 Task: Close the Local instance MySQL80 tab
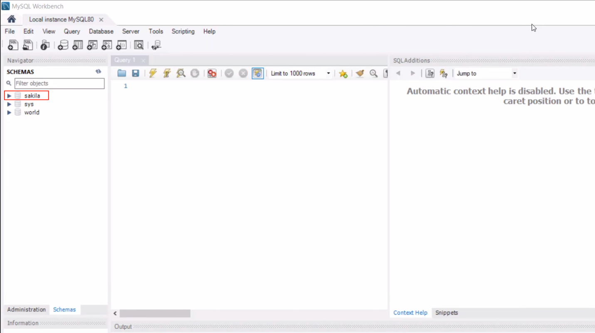101,19
